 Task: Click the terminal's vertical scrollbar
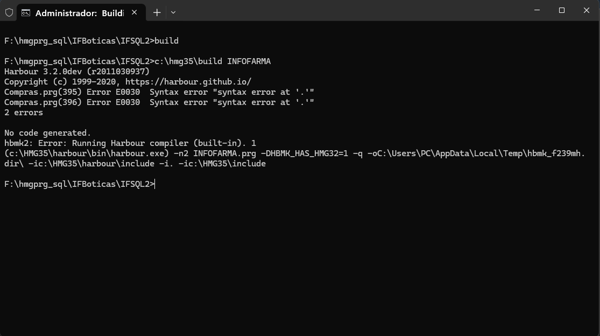(x=597, y=178)
